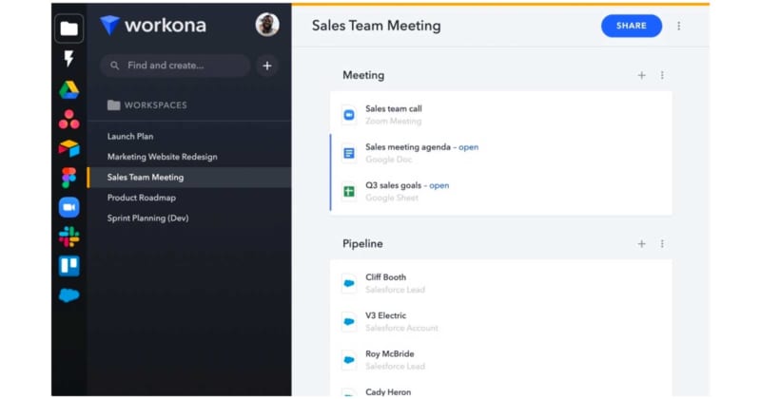This screenshot has width=761, height=399.
Task: Focus the Find and create search field
Action: coord(175,66)
